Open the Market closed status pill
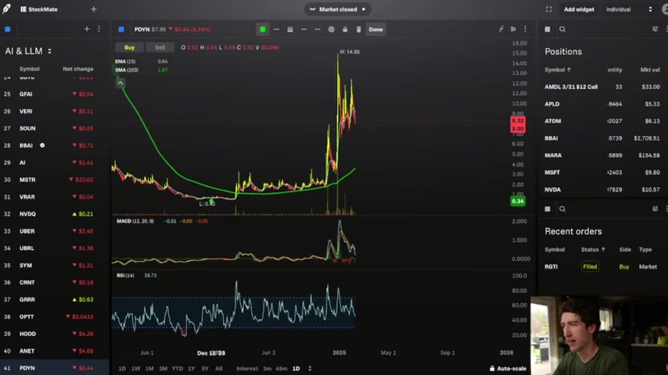This screenshot has width=668, height=375. coord(337,9)
